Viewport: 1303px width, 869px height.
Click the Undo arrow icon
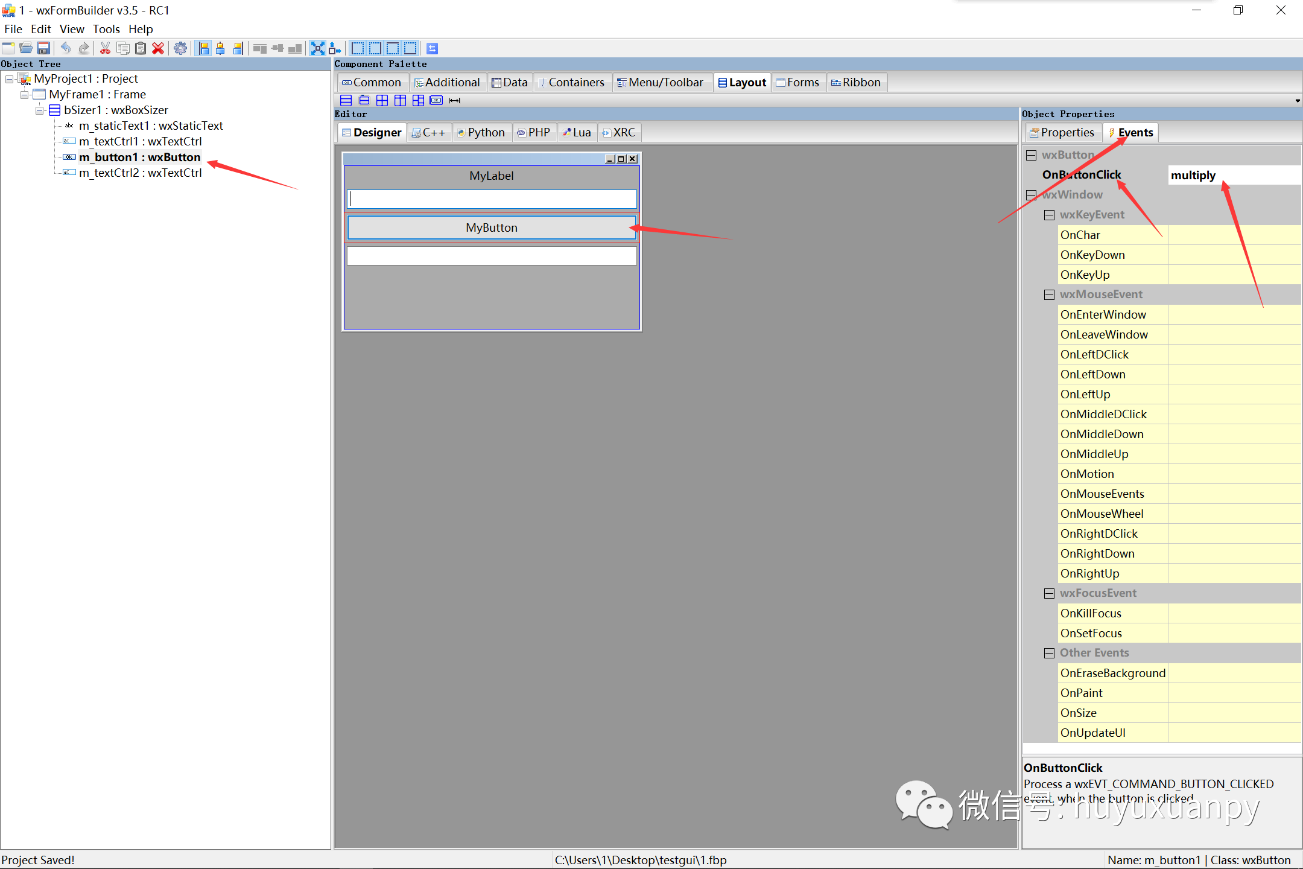click(x=66, y=48)
